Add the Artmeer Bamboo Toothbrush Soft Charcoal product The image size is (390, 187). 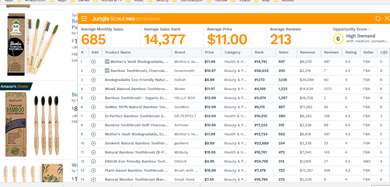click(93, 125)
